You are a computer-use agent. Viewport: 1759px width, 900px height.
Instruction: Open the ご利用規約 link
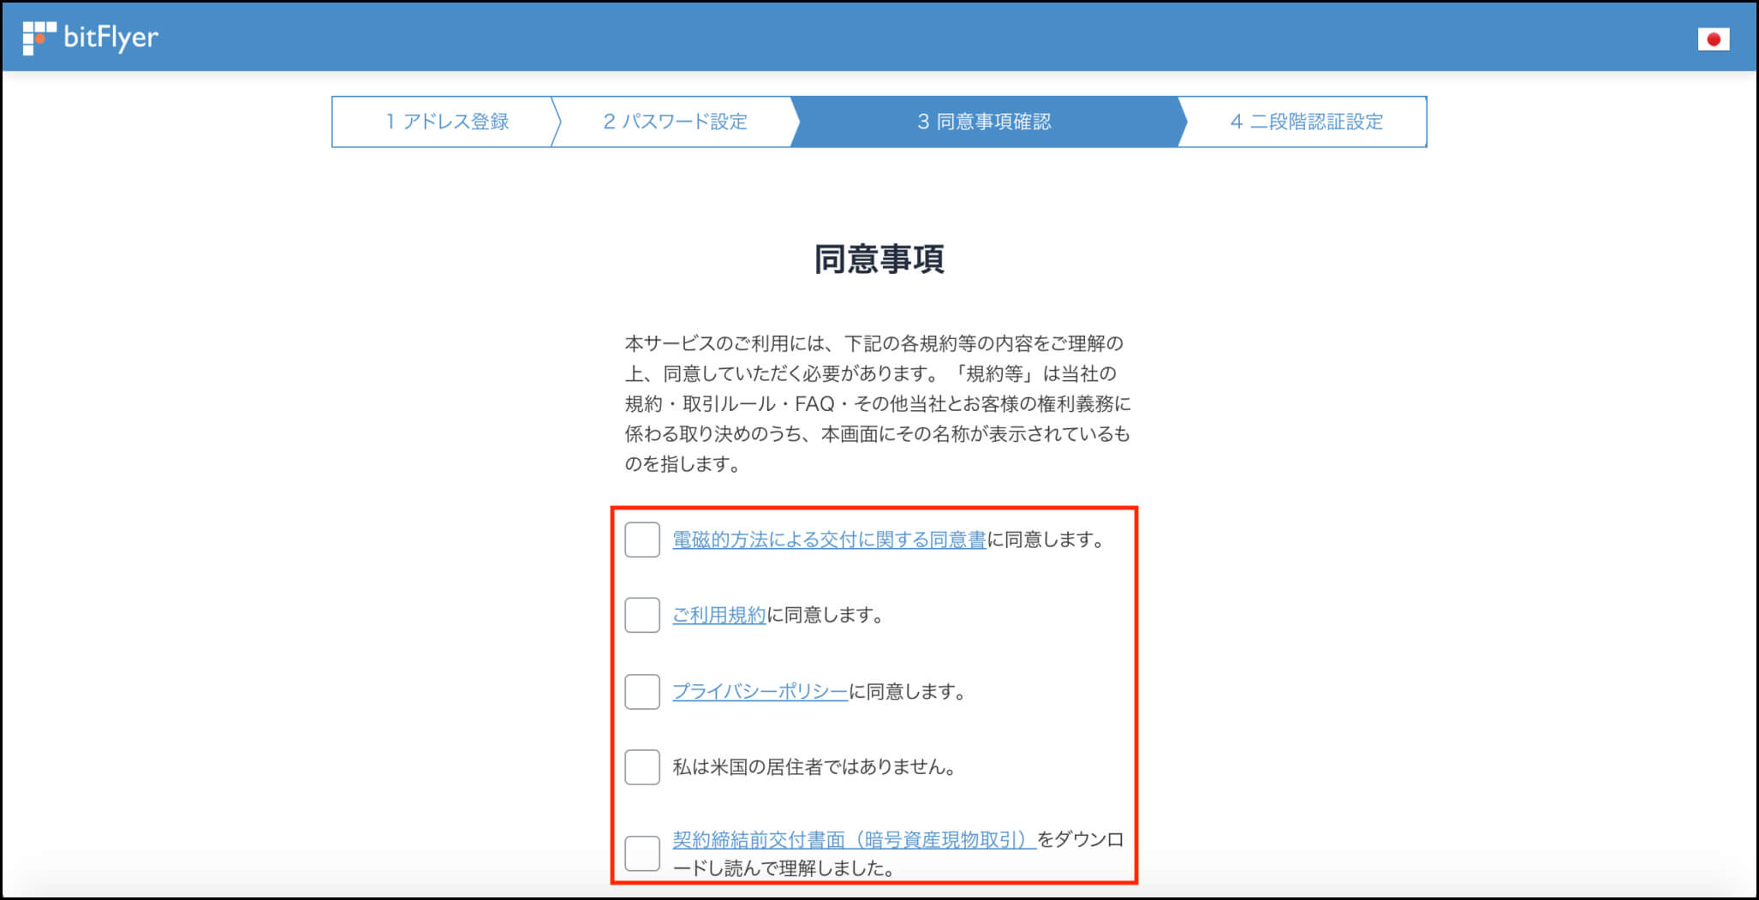pyautogui.click(x=719, y=615)
